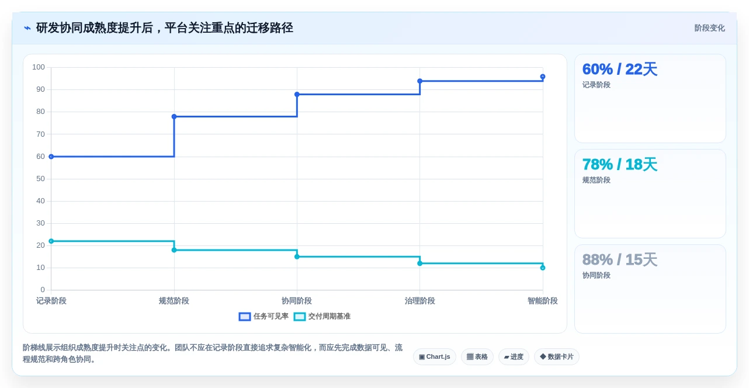Click cyan data point at 智能阶段 (10)

pos(543,268)
